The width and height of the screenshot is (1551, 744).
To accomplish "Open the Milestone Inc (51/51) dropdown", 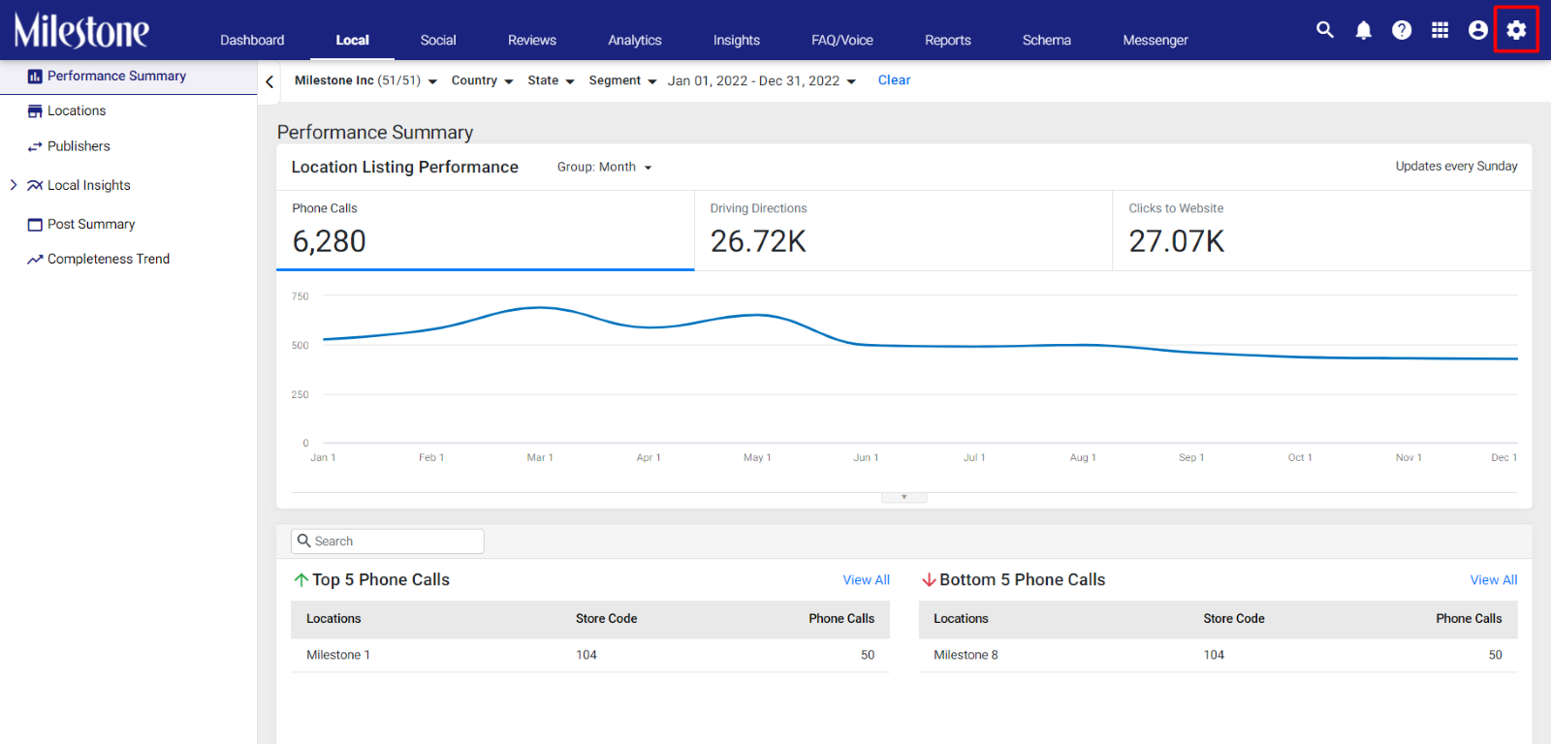I will coord(365,80).
